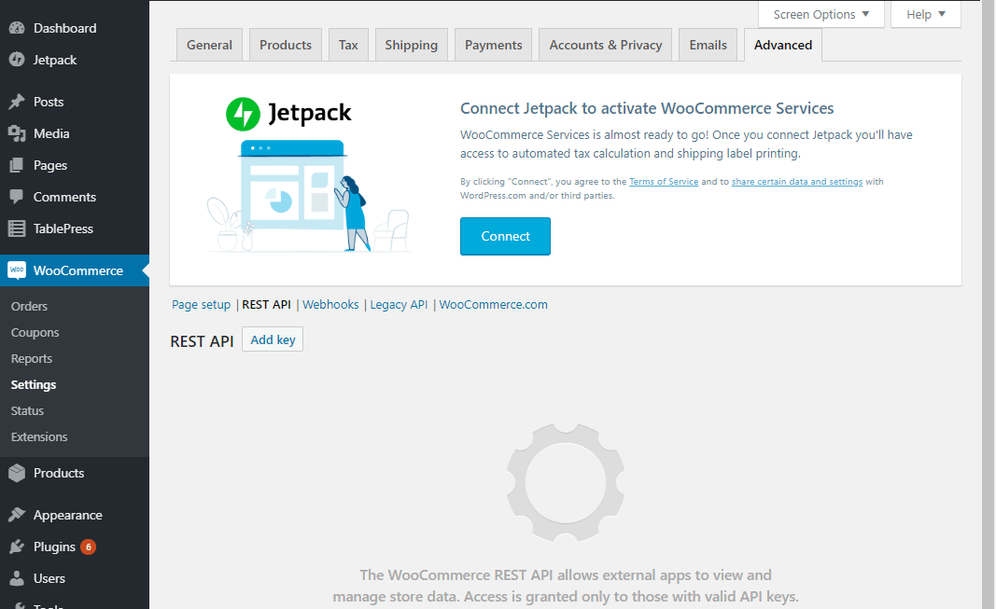Click the Products box icon
The width and height of the screenshot is (996, 609).
[17, 473]
